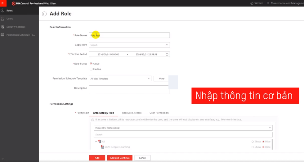
Task: Choose Show for 6825 People Counting
Action: click(x=253, y=147)
